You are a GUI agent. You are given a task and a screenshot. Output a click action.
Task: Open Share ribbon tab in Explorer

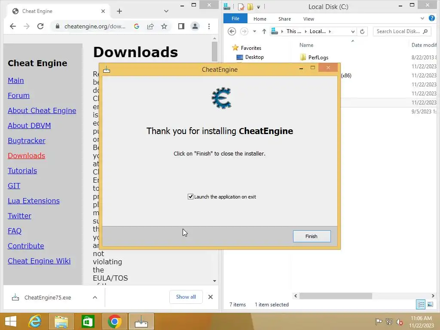pos(284,19)
